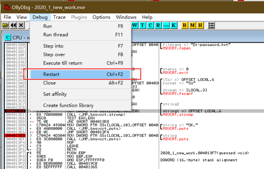Select the filename "D:\password.txt" comment
This screenshot has height=169, width=264.
coord(196,45)
